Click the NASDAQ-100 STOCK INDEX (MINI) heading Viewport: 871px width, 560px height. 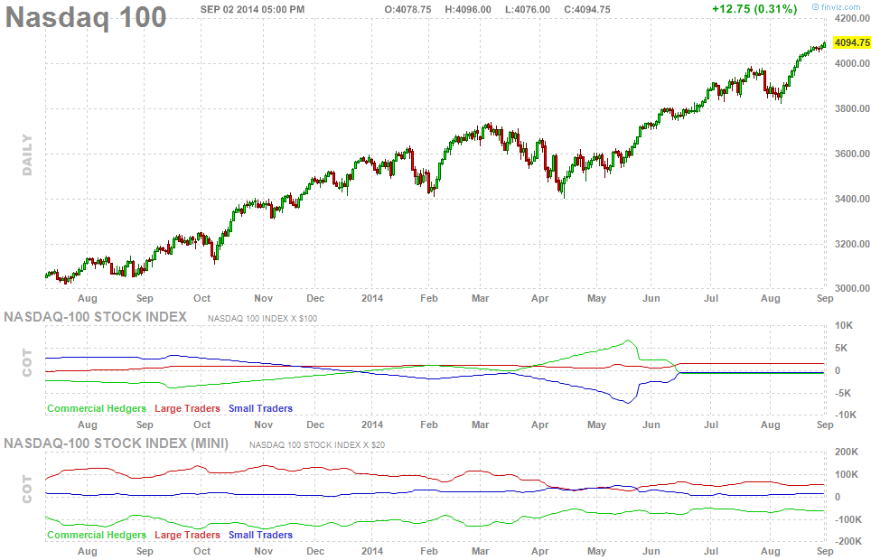coord(116,443)
